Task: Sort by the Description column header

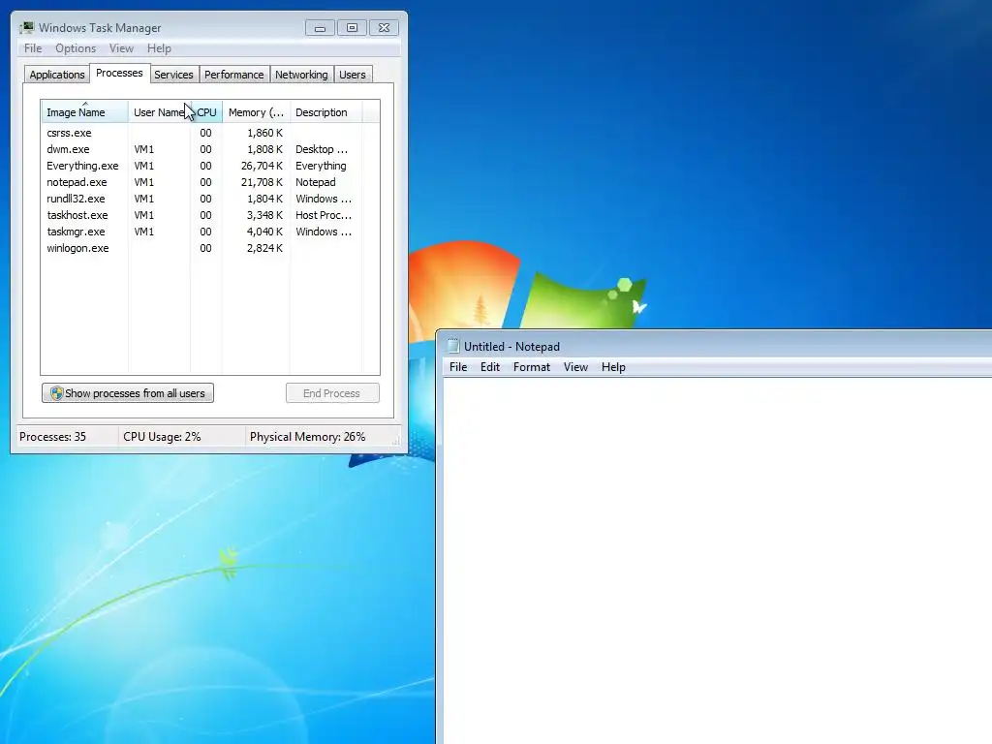Action: (325, 112)
